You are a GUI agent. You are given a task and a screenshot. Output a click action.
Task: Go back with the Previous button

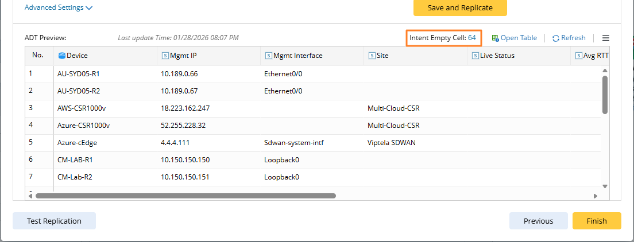[538, 221]
